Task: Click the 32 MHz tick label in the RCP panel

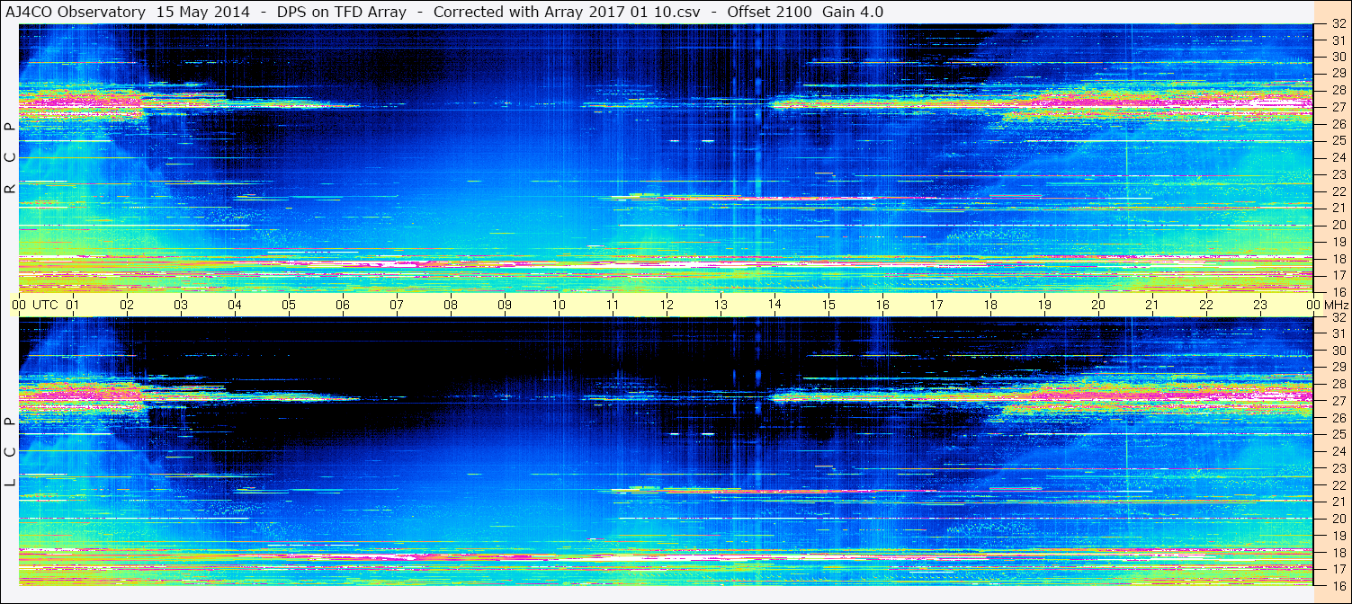Action: click(1339, 24)
